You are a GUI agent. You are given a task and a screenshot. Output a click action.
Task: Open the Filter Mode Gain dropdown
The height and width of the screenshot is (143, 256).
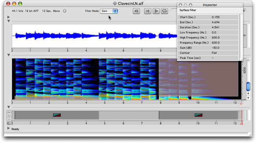coord(109,11)
